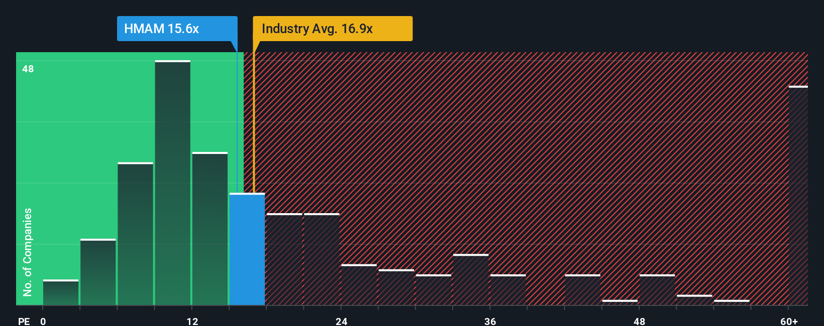Click the x-axis tick label 48
824x326 pixels.
pyautogui.click(x=640, y=321)
